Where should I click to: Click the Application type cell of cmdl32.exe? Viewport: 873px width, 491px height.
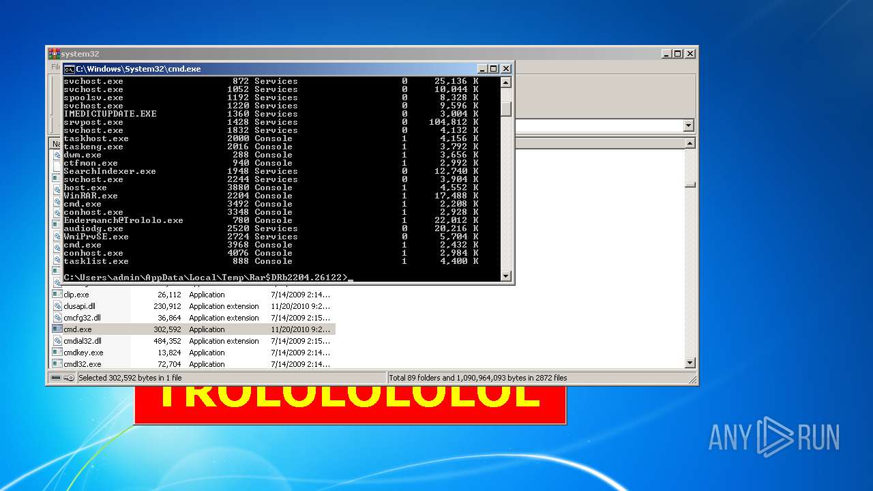[x=207, y=364]
